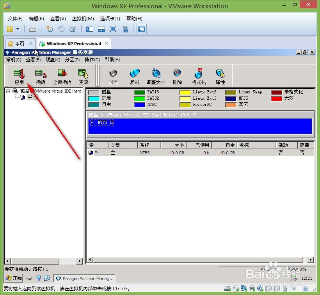Open Paragon 硬盘(K) menu

pyautogui.click(x=53, y=60)
